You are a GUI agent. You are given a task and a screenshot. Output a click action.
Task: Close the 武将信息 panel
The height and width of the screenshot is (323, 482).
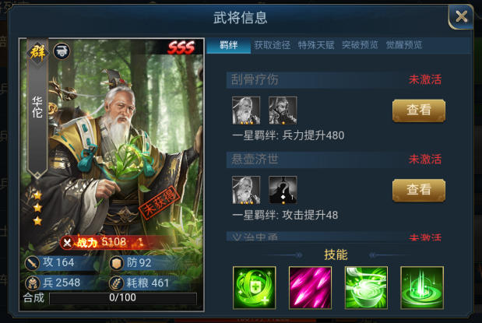461,16
